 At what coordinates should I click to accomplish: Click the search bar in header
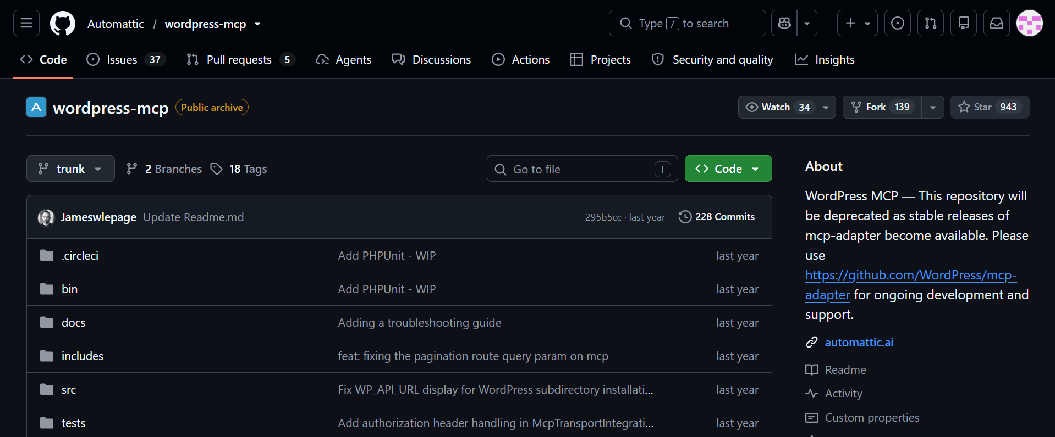(x=687, y=23)
